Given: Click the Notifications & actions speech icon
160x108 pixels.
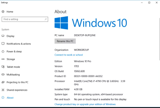Looking at the screenshot, I should (x=3, y=44).
